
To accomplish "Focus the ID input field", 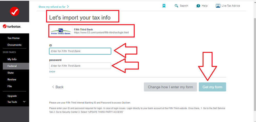I will [80, 51].
